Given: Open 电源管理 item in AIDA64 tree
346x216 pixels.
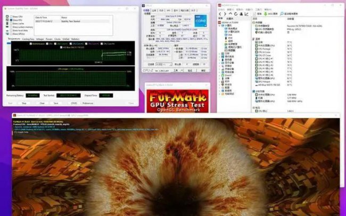Looking at the screenshot, I should point(231,44).
